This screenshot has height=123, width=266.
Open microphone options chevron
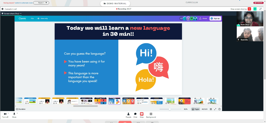pos(17,113)
